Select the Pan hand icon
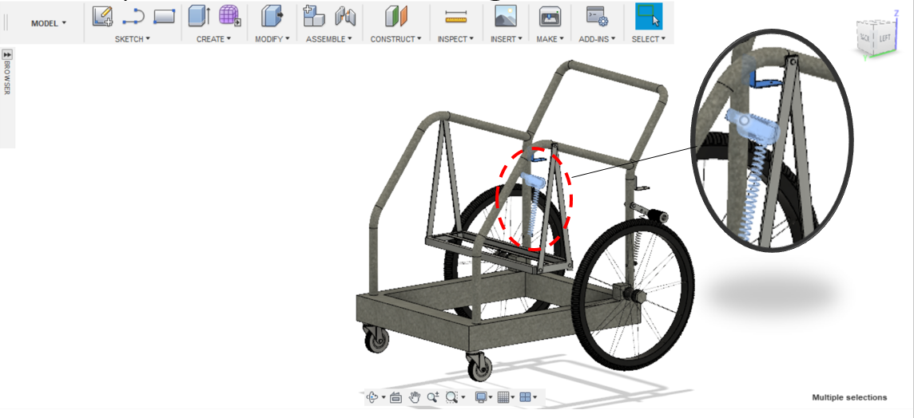Viewport: 914px width, 418px height. 415,397
